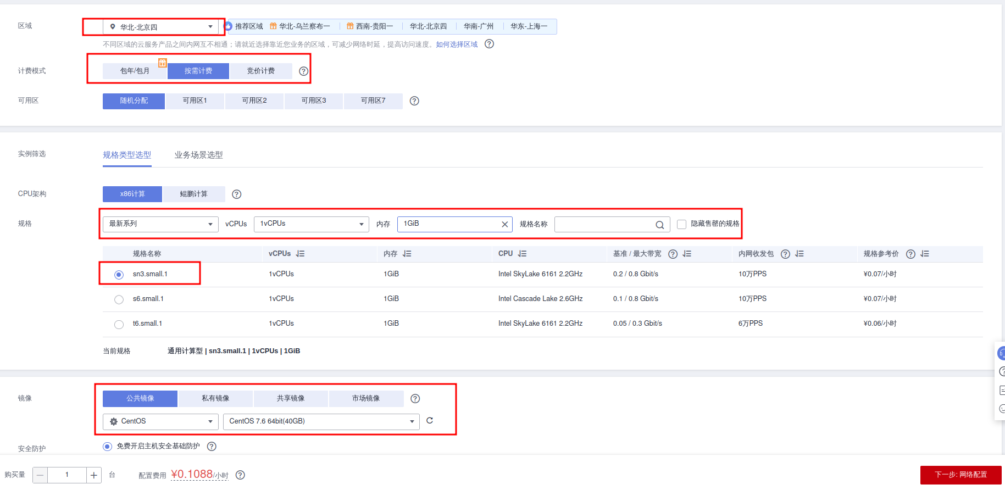Sort by 规格参考价 column icon

pyautogui.click(x=925, y=254)
